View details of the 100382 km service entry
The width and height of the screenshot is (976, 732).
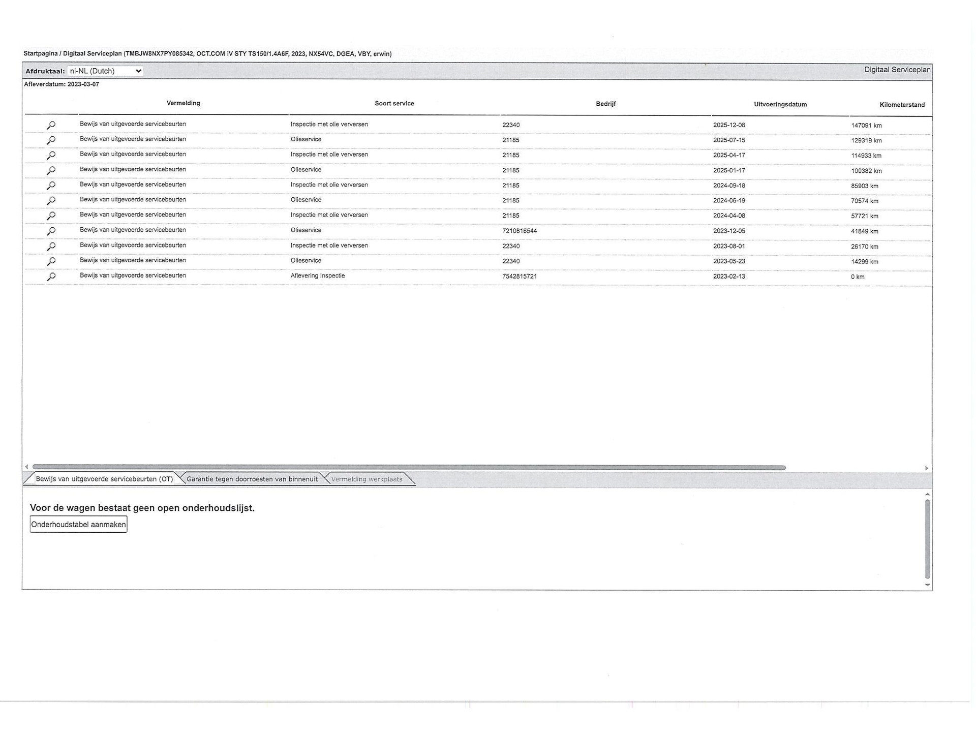51,170
